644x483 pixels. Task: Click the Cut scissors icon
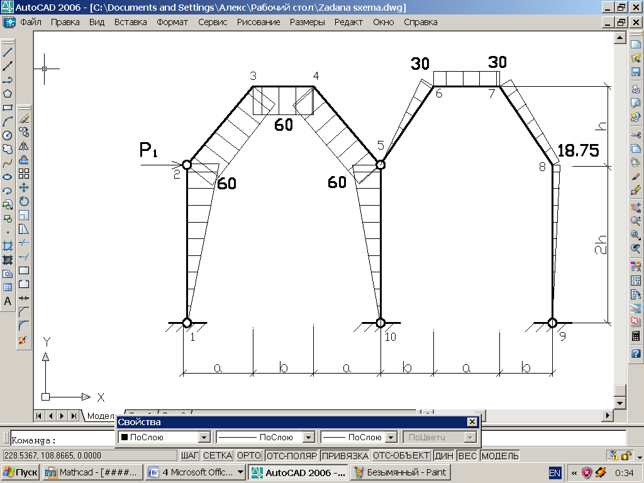[636, 135]
